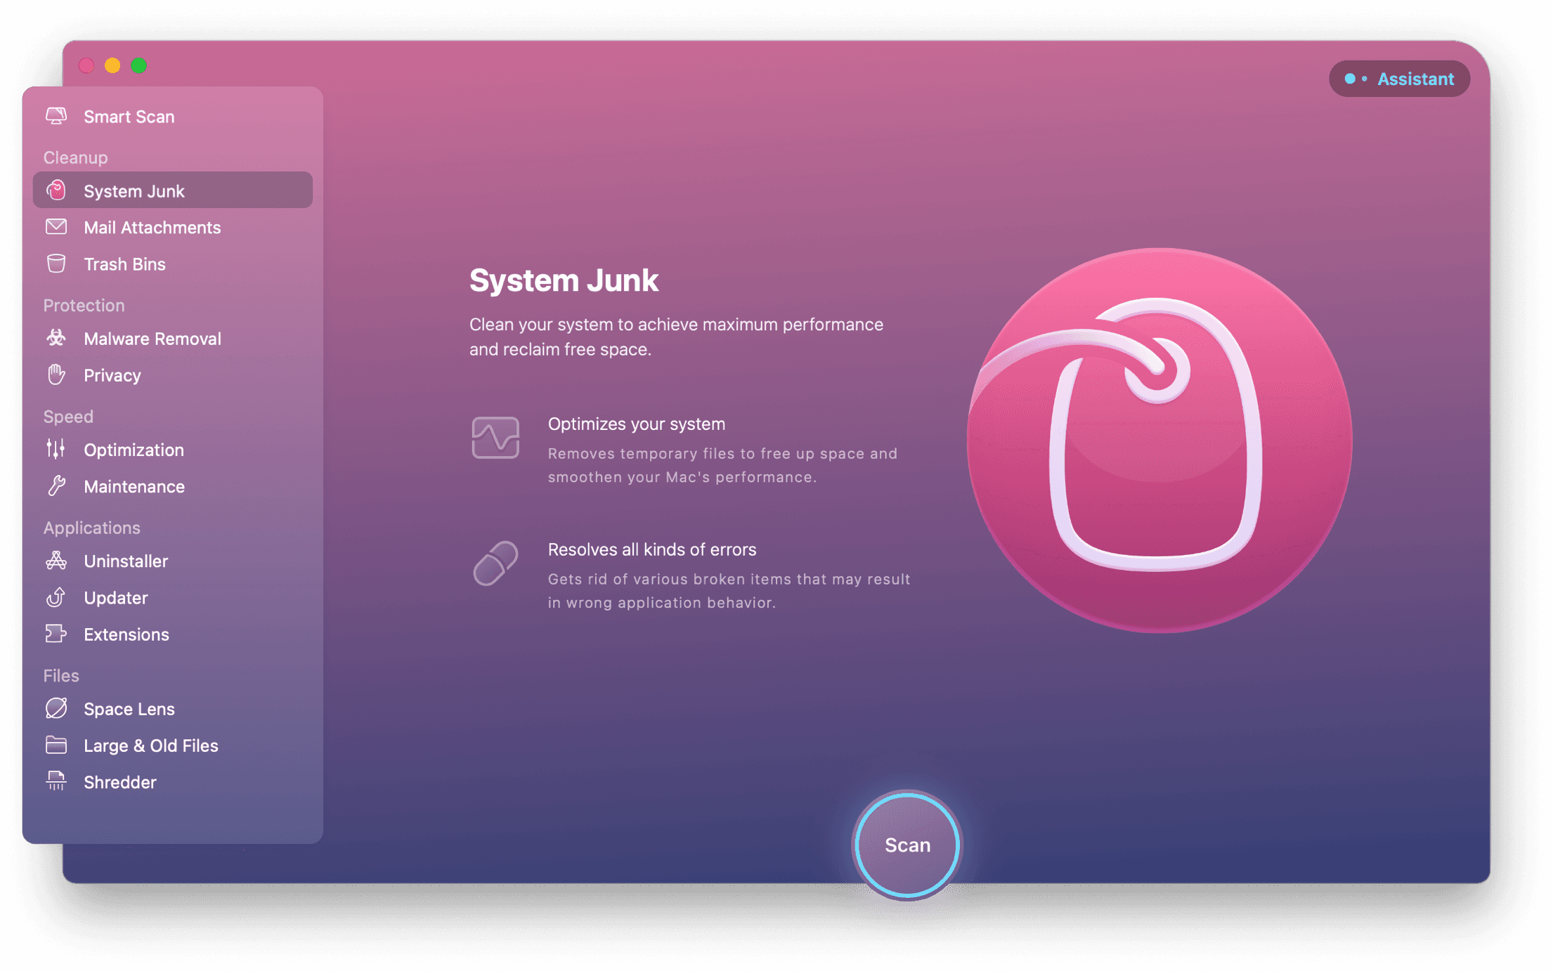The width and height of the screenshot is (1553, 971).
Task: Select Large & Old Files module
Action: 150,745
